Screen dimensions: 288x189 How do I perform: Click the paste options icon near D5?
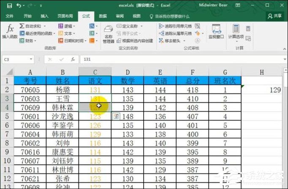(x=116, y=117)
